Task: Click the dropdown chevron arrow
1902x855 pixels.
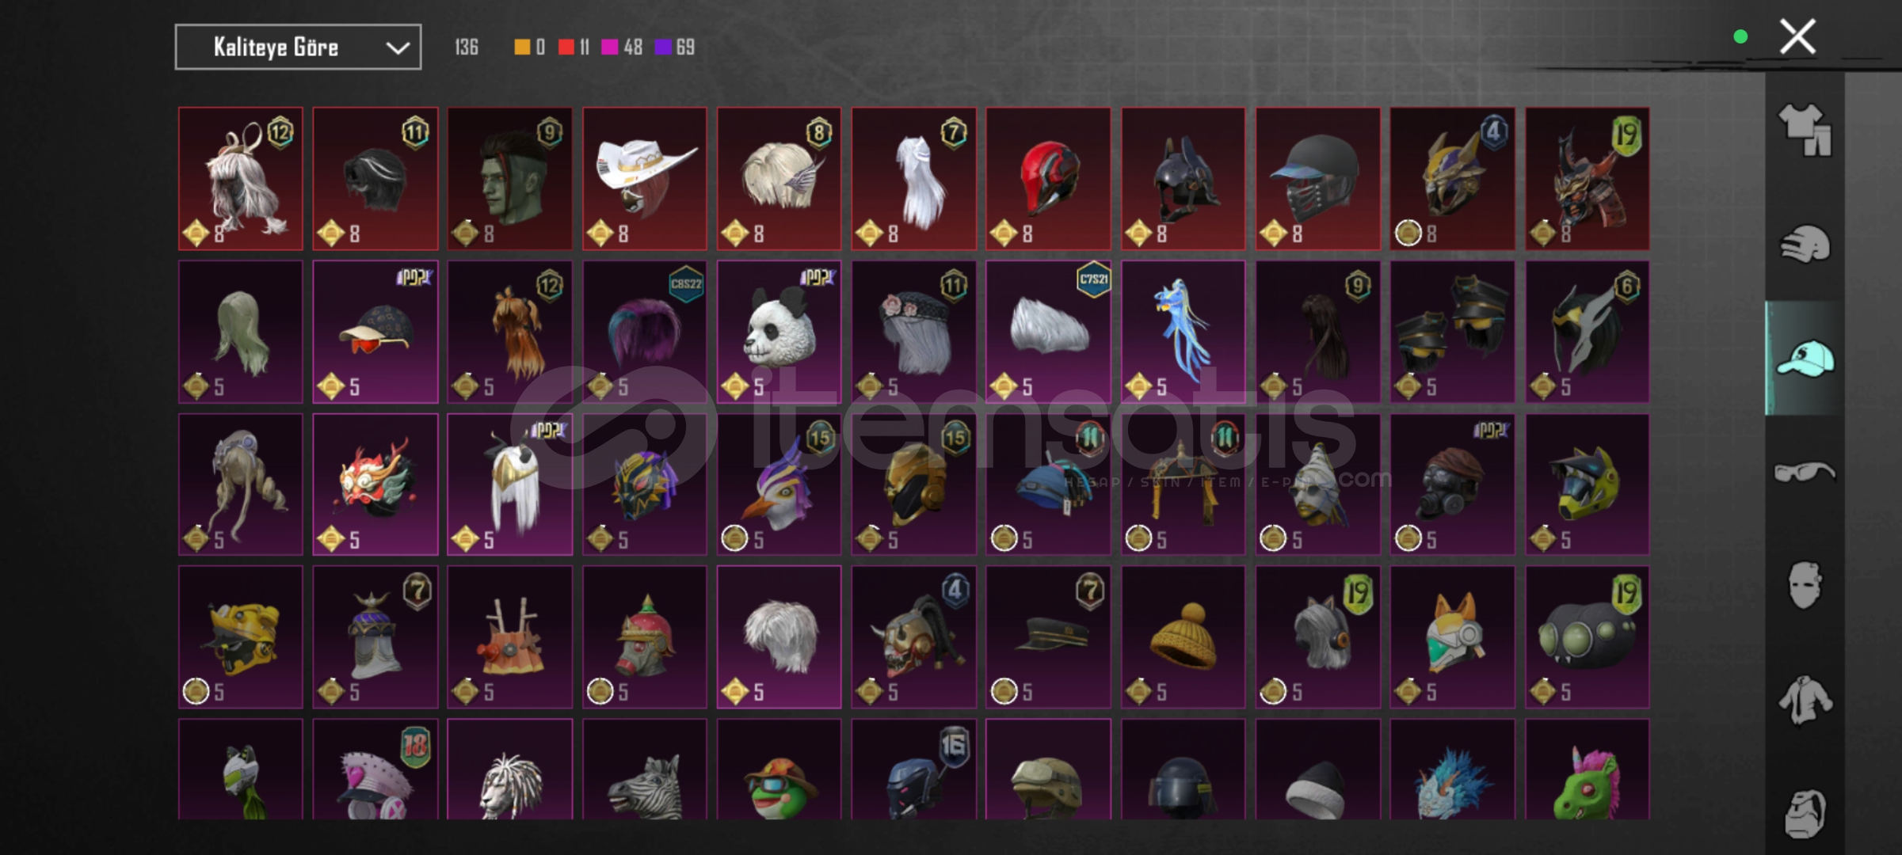Action: pyautogui.click(x=398, y=48)
